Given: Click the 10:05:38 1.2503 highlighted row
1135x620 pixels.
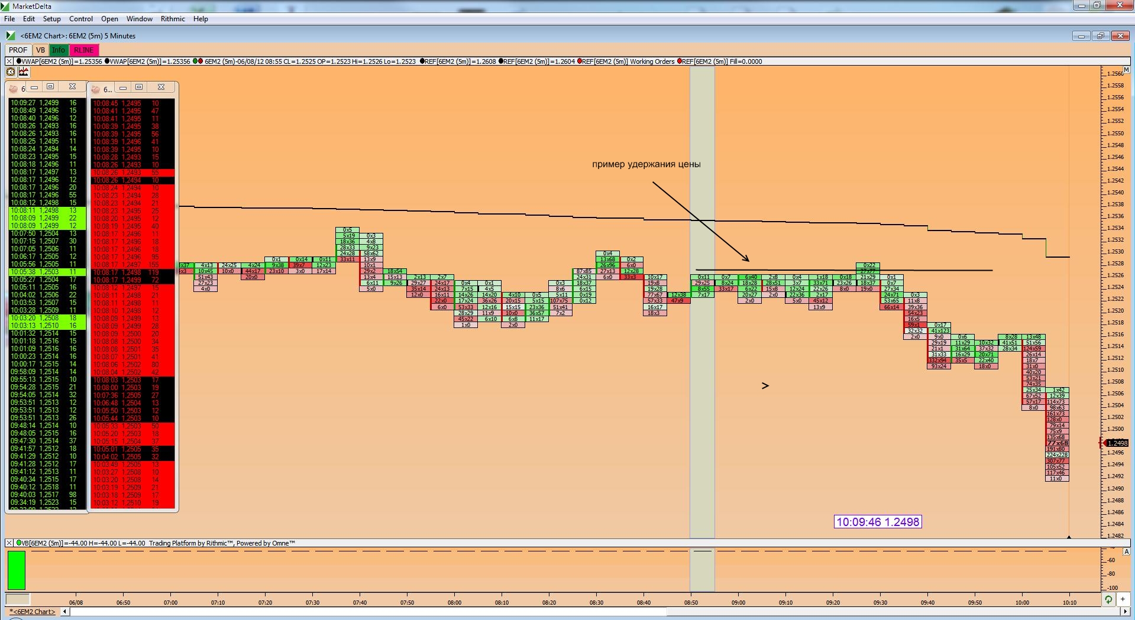Looking at the screenshot, I should coord(47,272).
